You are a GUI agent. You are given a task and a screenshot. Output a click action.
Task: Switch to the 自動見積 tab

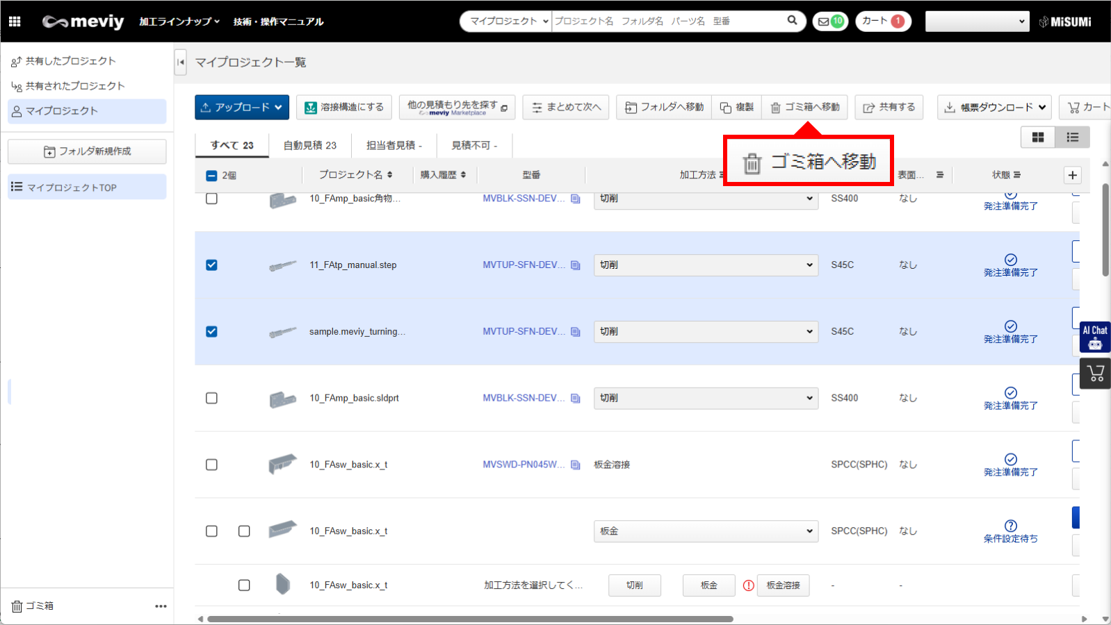pyautogui.click(x=309, y=146)
